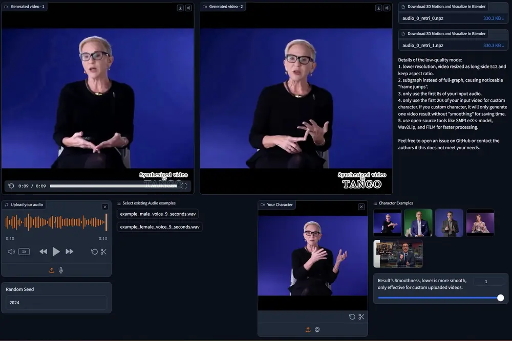Image resolution: width=512 pixels, height=341 pixels.
Task: Choose the woman on purple background example
Action: 480,223
